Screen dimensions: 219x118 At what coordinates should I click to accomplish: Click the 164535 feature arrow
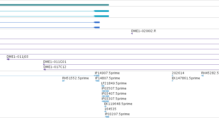pos(105,112)
